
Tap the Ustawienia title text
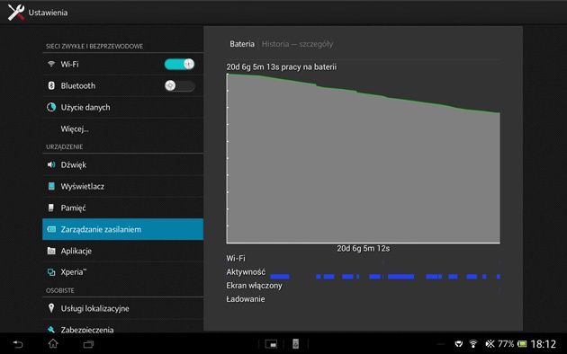pos(48,13)
